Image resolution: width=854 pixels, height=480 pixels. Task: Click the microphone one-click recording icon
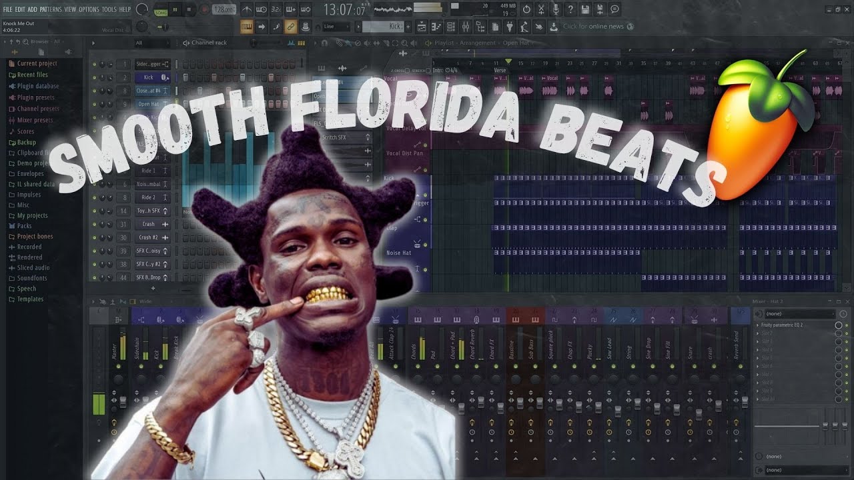pos(556,9)
